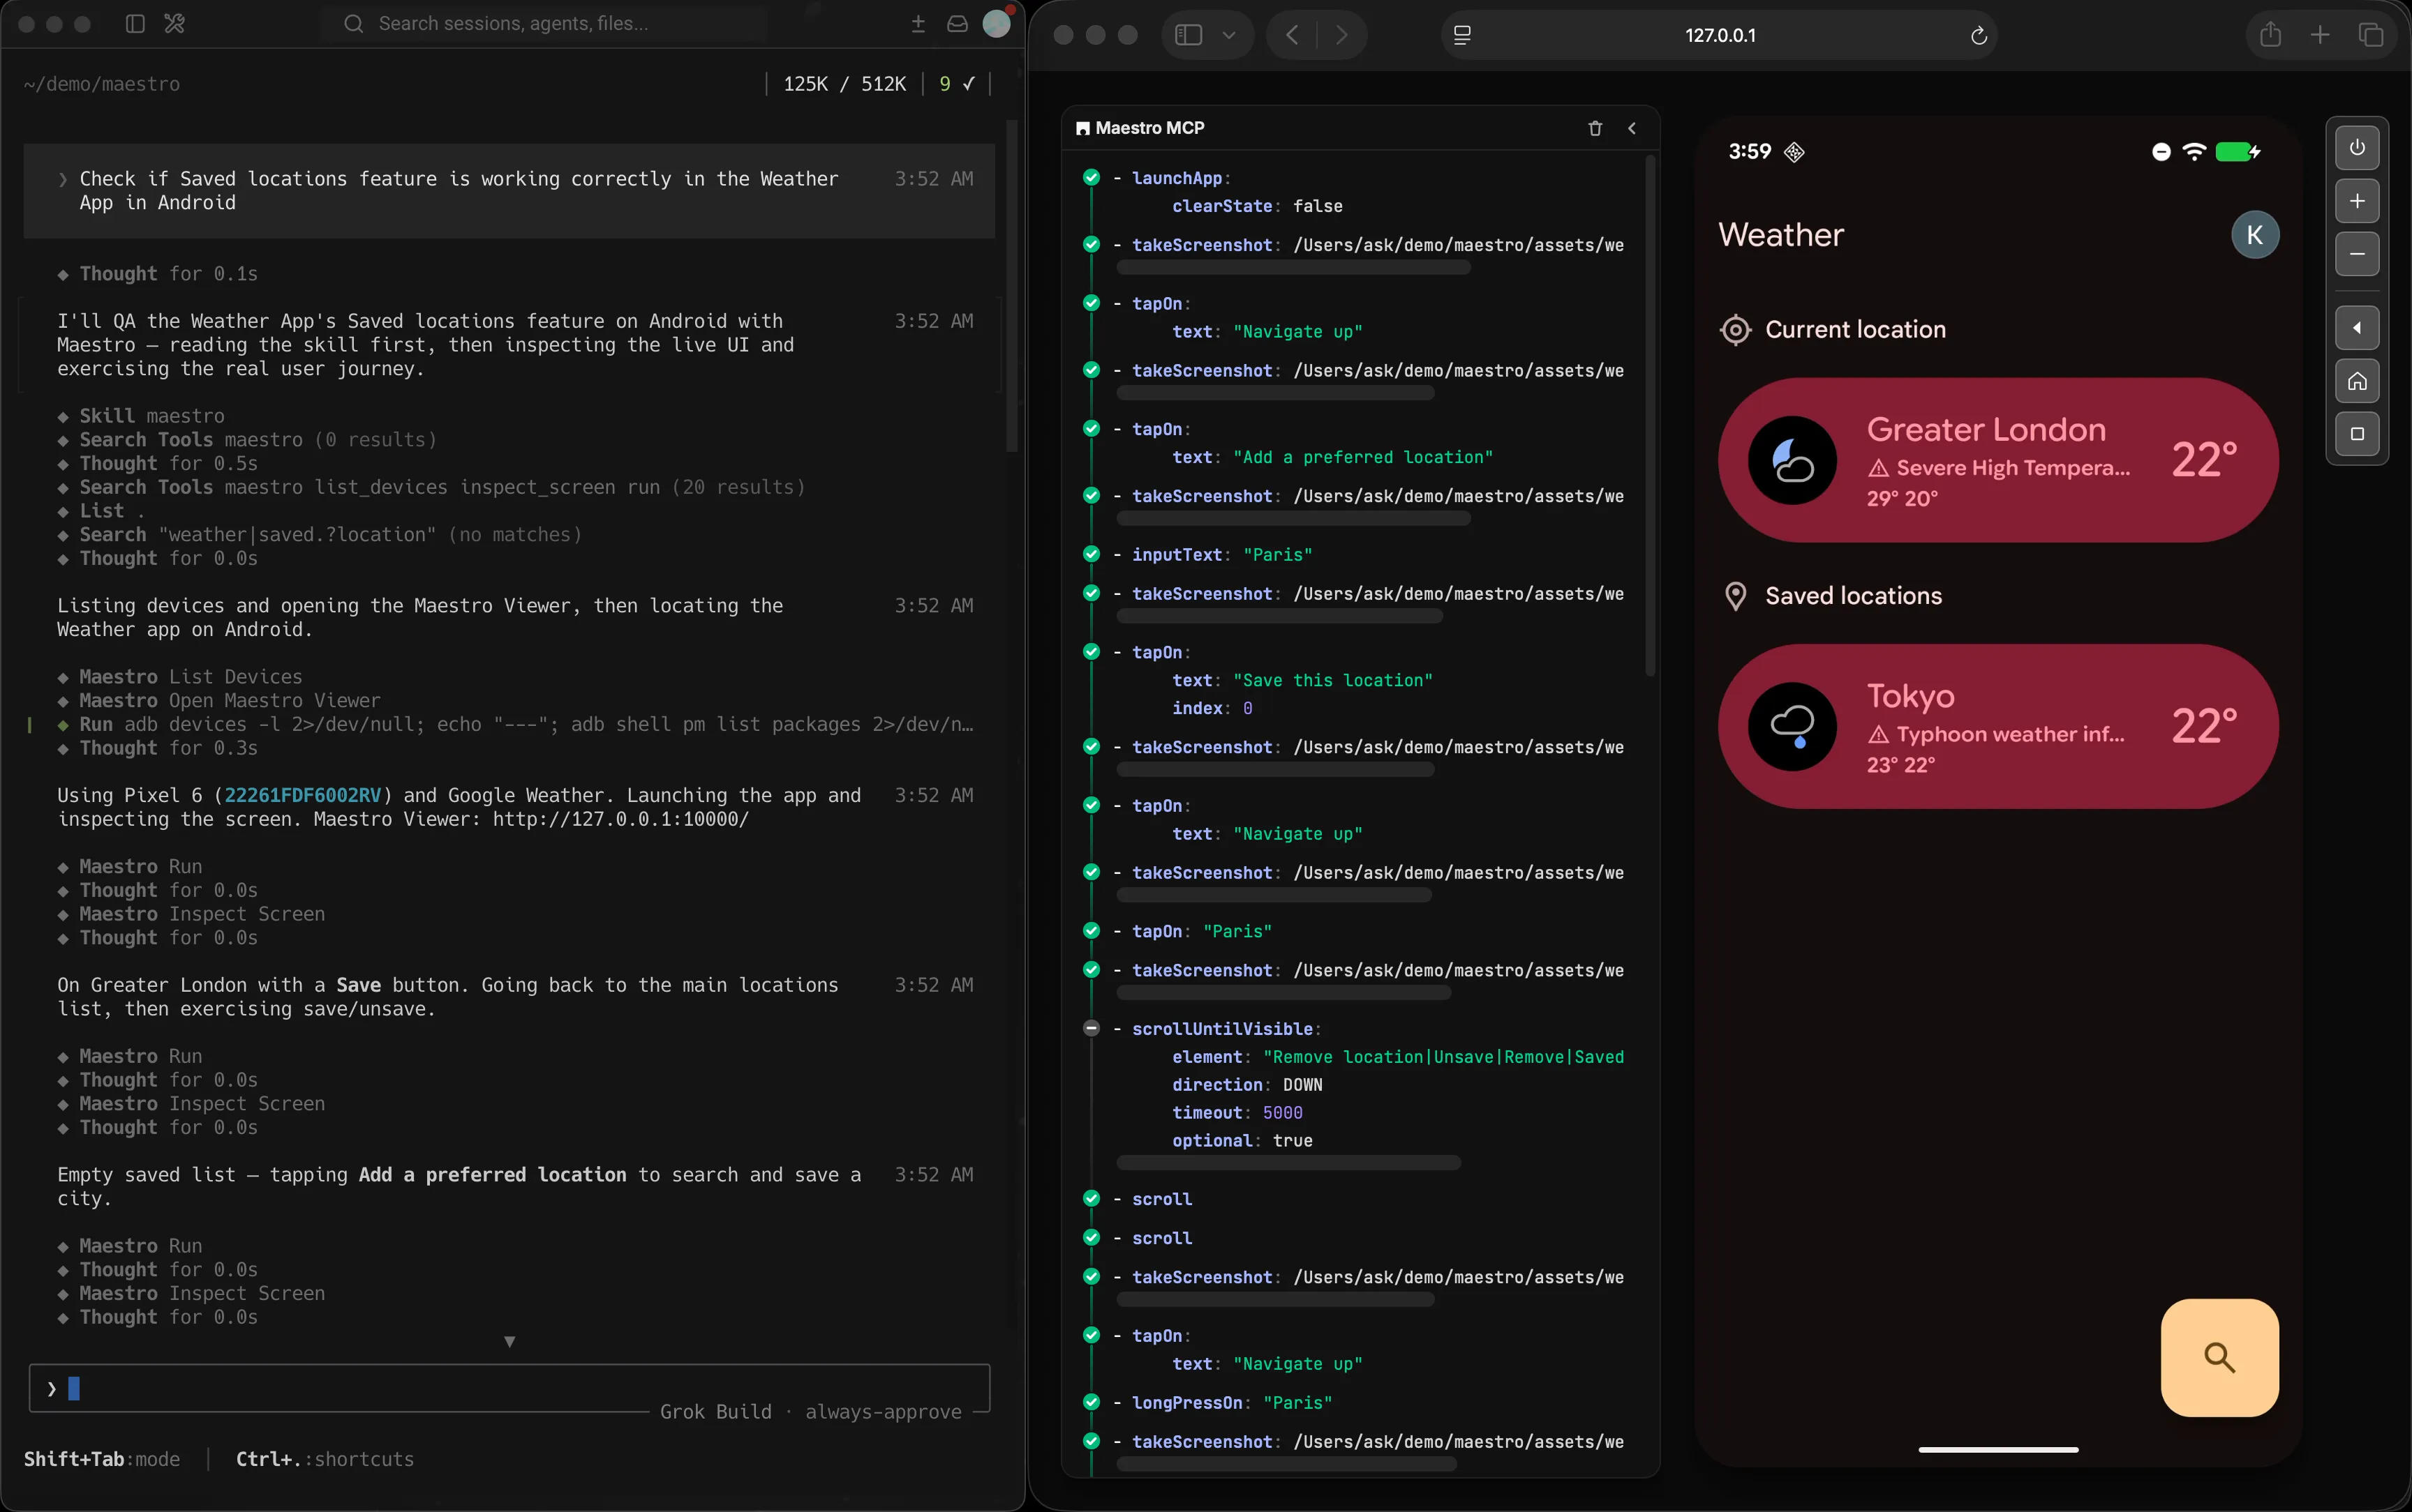The width and height of the screenshot is (2412, 1512).
Task: Click the page reader icon in address bar
Action: point(1461,35)
